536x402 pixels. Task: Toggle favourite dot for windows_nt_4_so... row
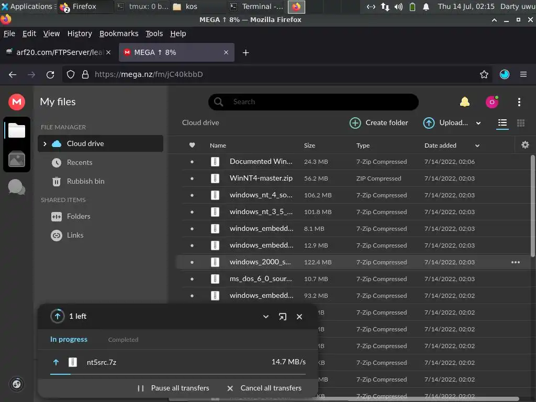point(192,195)
